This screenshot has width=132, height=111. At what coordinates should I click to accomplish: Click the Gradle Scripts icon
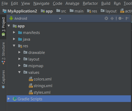click(15, 99)
